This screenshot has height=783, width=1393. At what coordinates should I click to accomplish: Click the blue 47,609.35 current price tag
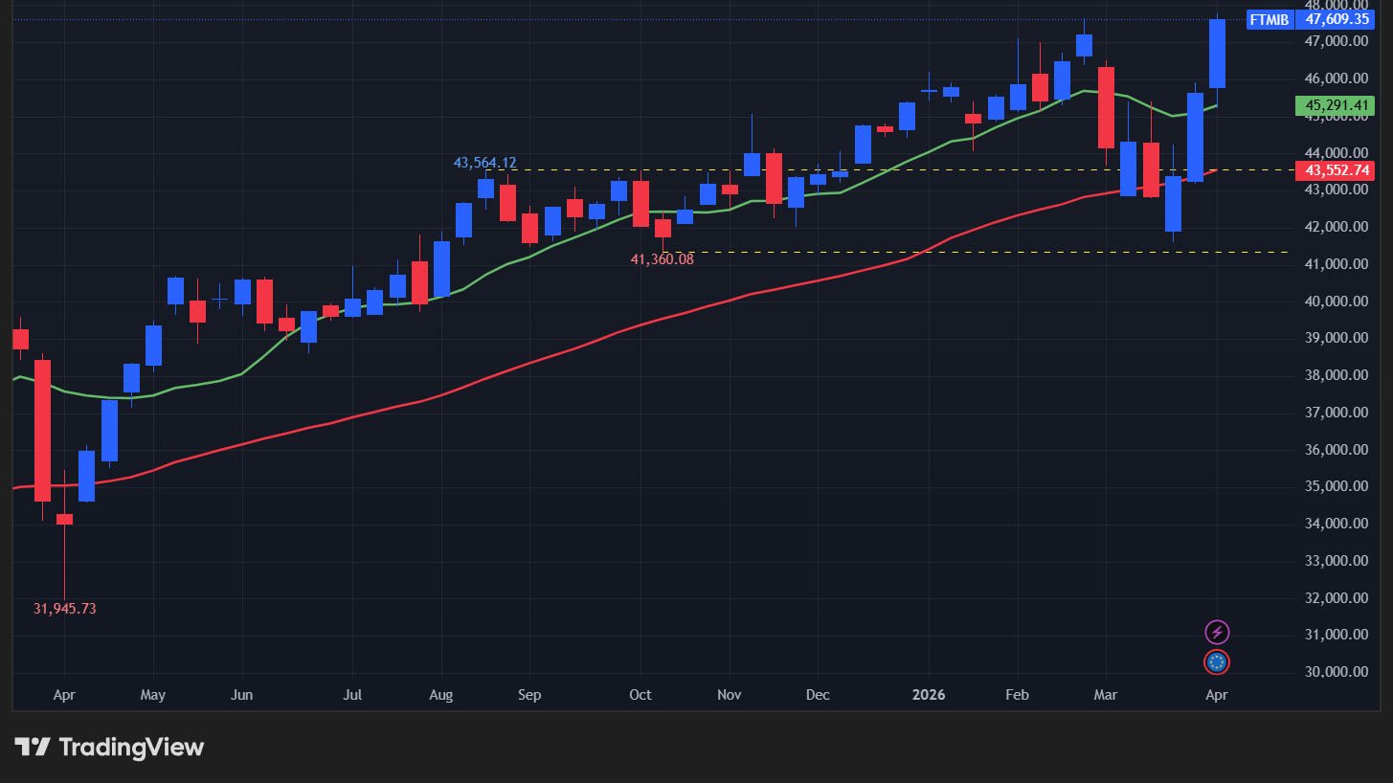tap(1337, 19)
